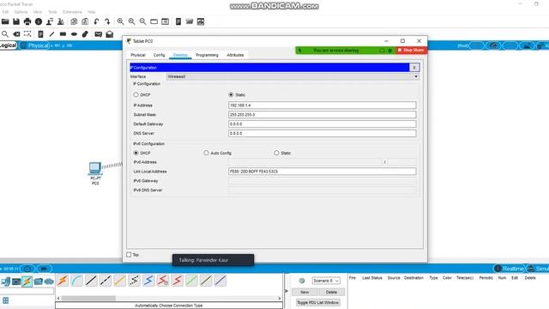
Task: Select the Draw Rectangle tool
Action: pos(63,34)
